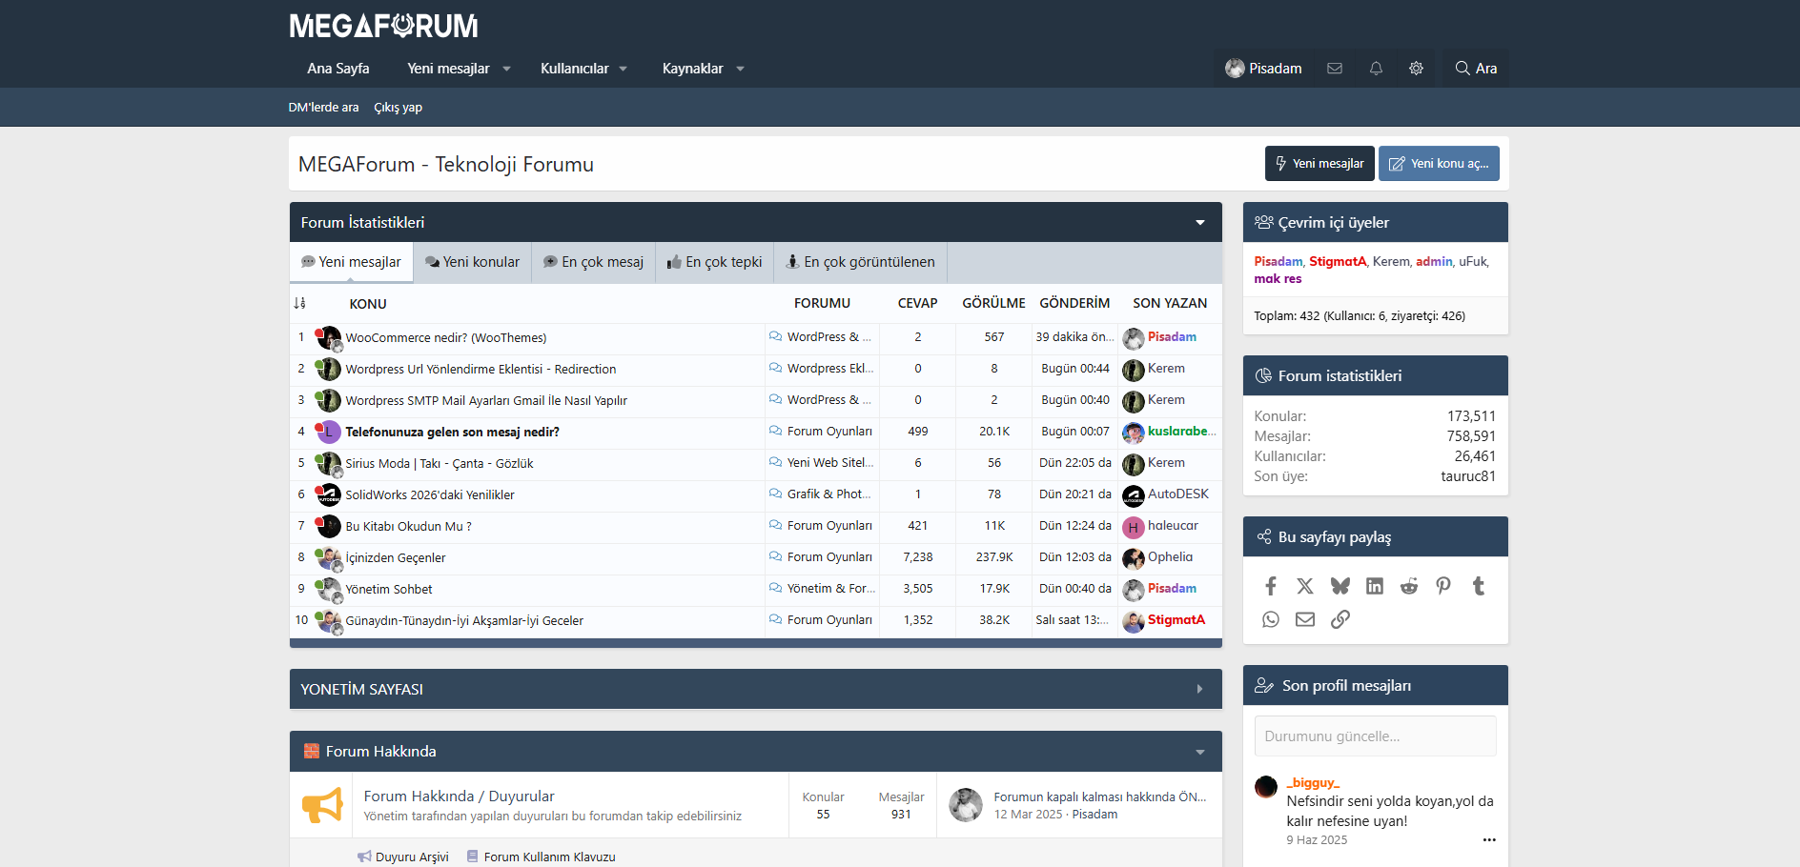The width and height of the screenshot is (1800, 867).
Task: Open Bu Kitabı Okudun Mu ? topic
Action: [408, 527]
